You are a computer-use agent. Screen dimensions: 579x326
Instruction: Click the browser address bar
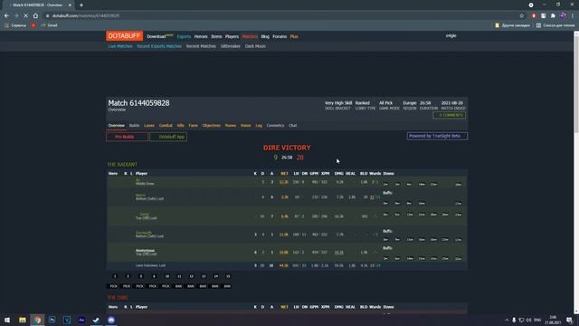point(280,16)
